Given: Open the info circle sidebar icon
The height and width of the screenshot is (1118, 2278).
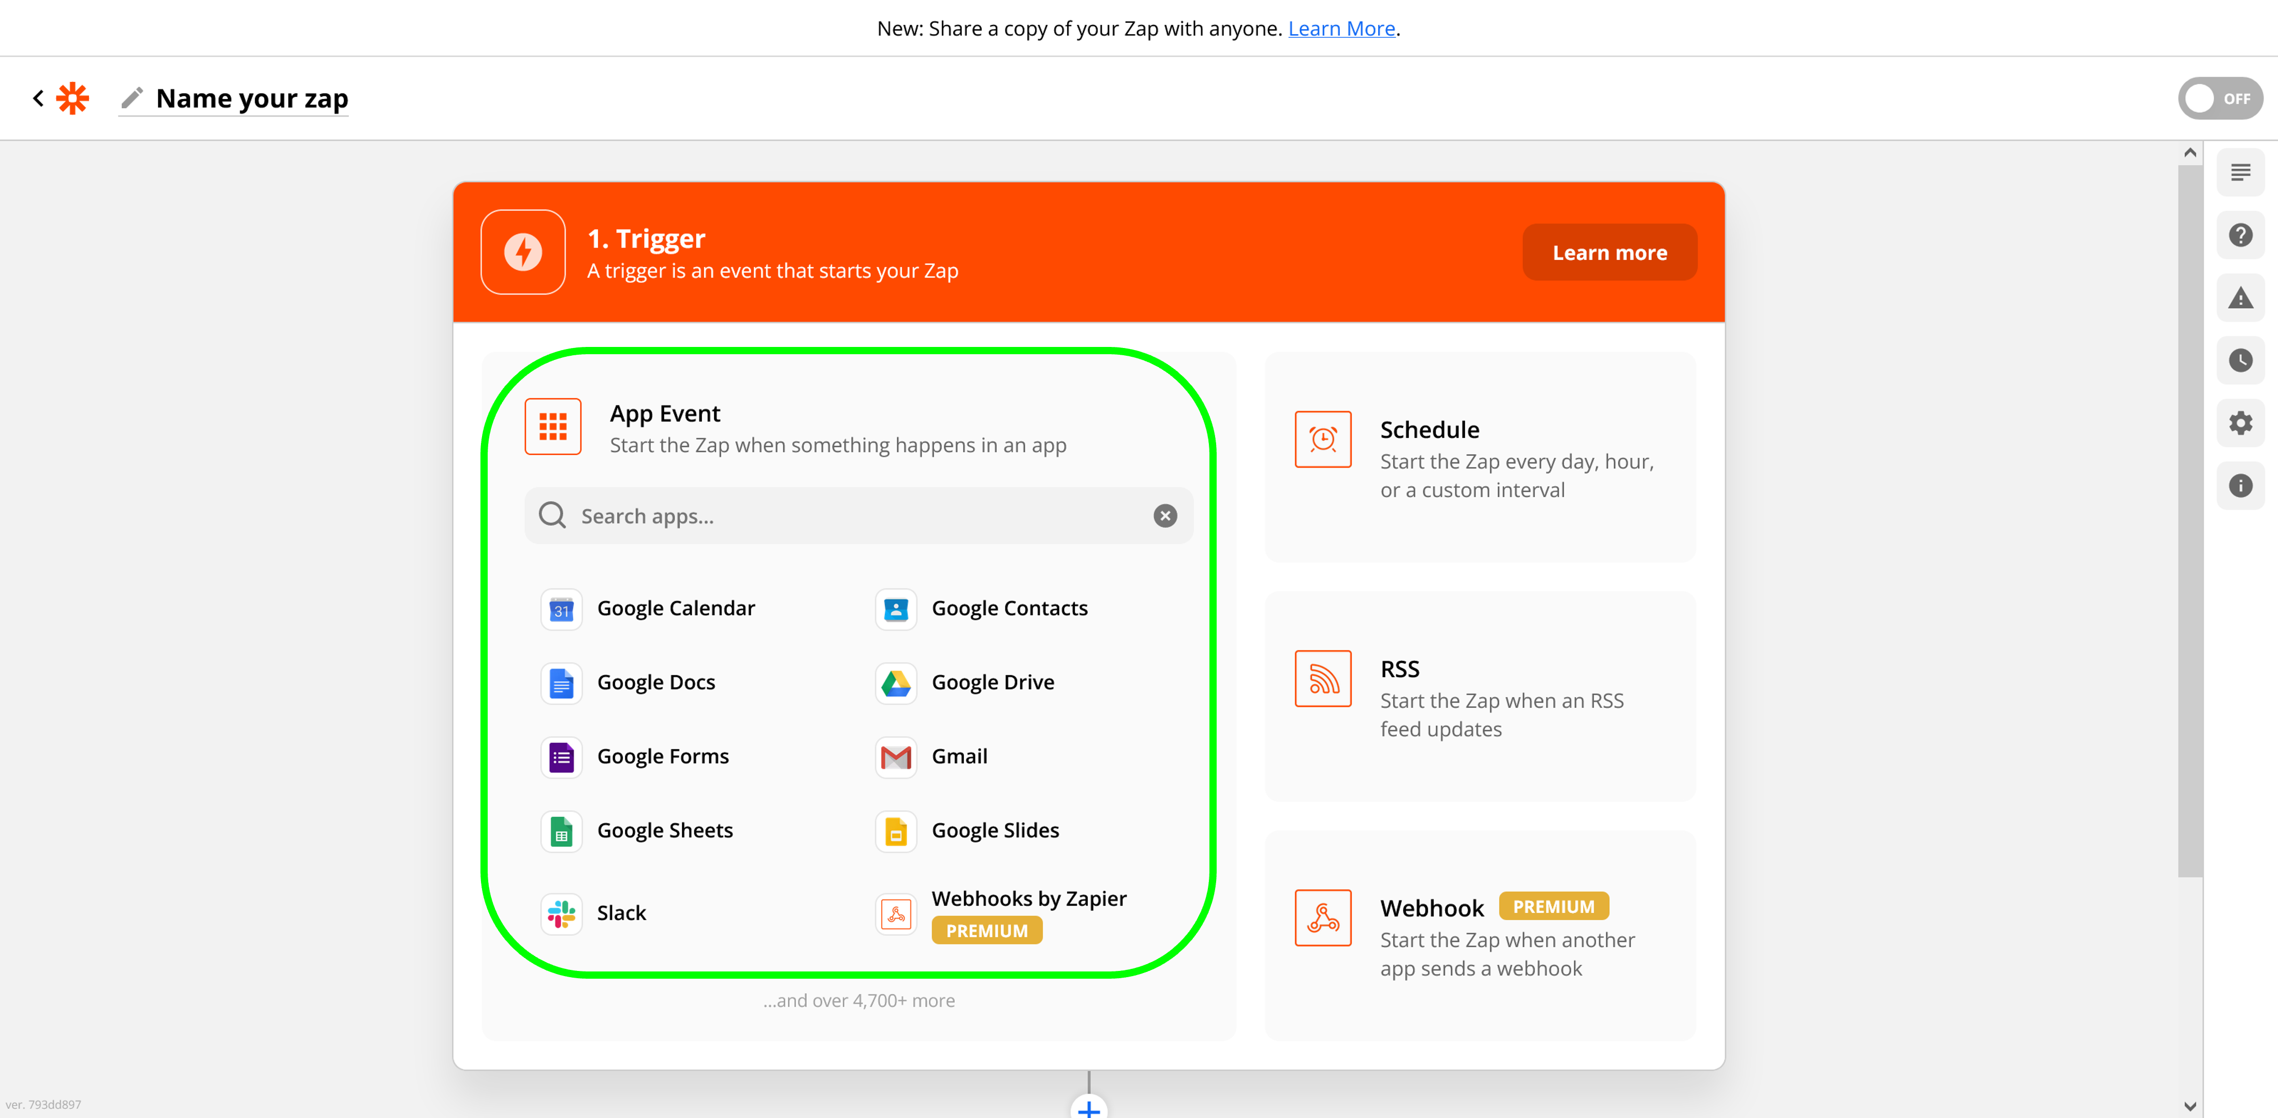Looking at the screenshot, I should pyautogui.click(x=2239, y=486).
